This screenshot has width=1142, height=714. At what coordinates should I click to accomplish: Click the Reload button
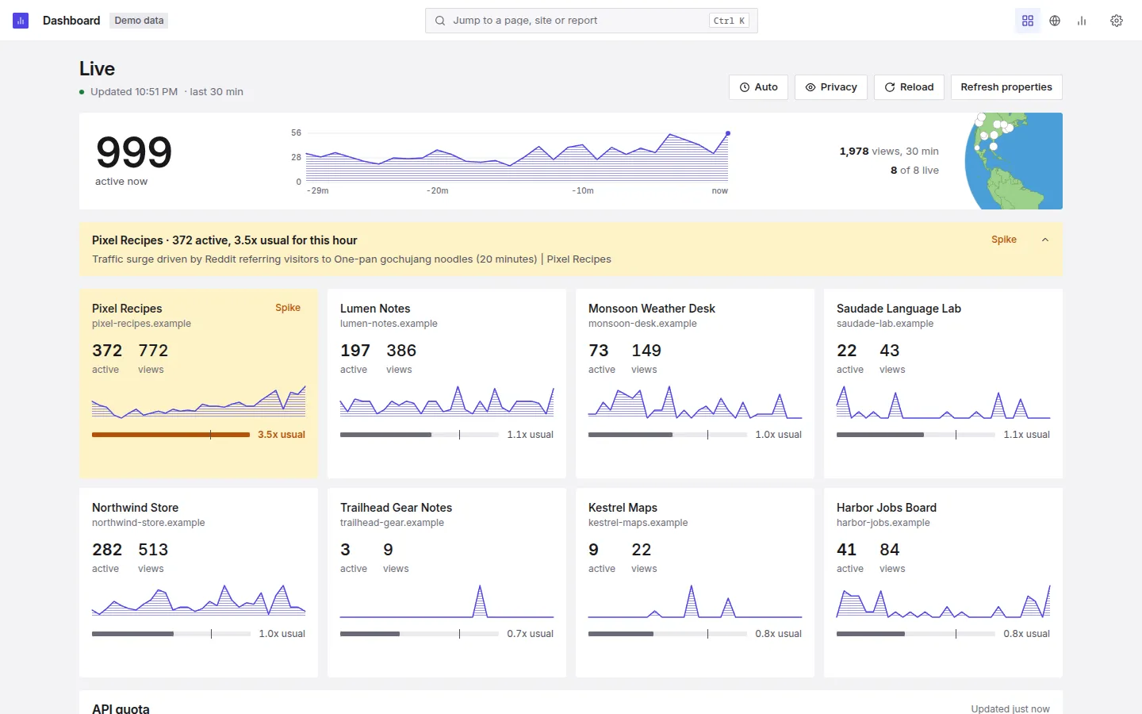pyautogui.click(x=909, y=87)
